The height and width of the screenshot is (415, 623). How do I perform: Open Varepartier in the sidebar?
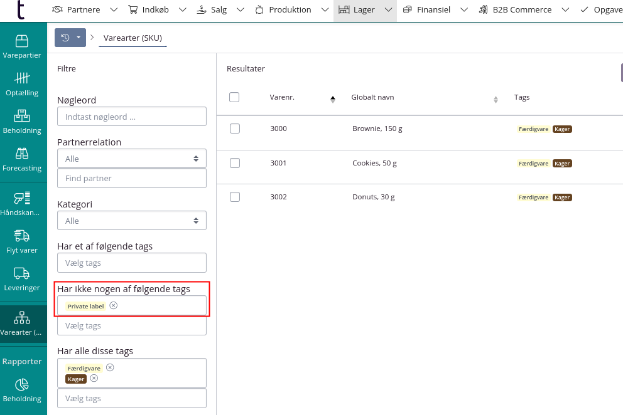[x=22, y=41]
